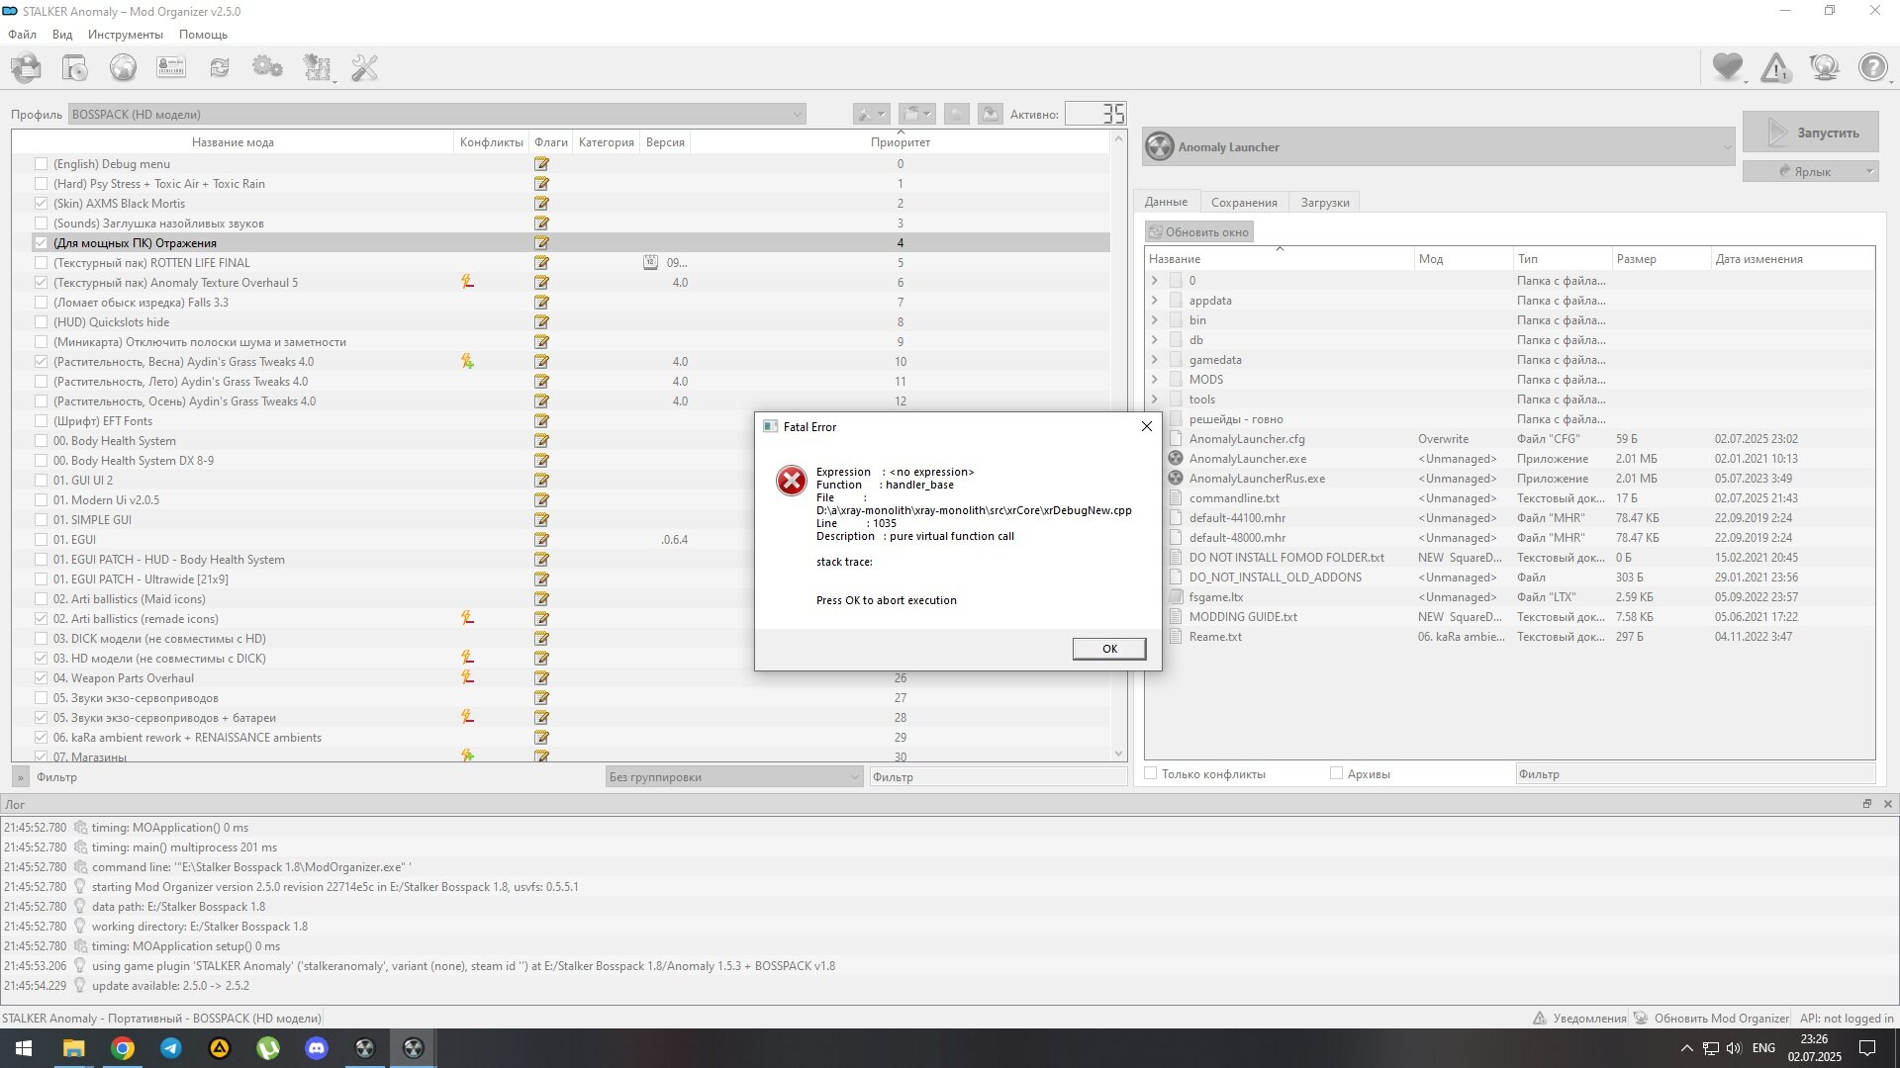The width and height of the screenshot is (1900, 1068).
Task: Toggle 00. Body Health System checkbox
Action: 41,441
